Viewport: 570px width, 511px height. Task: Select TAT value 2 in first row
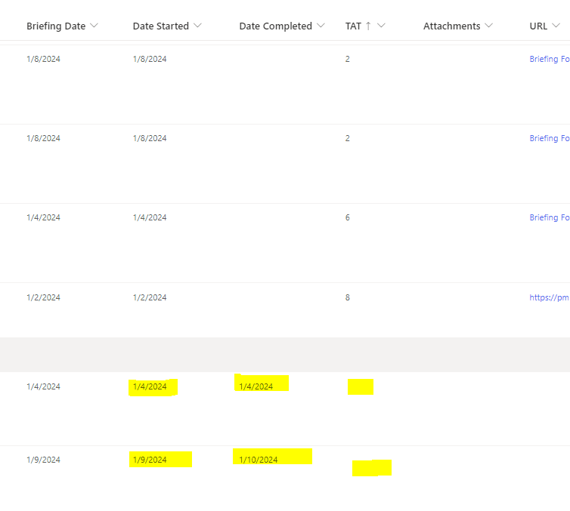(x=348, y=59)
